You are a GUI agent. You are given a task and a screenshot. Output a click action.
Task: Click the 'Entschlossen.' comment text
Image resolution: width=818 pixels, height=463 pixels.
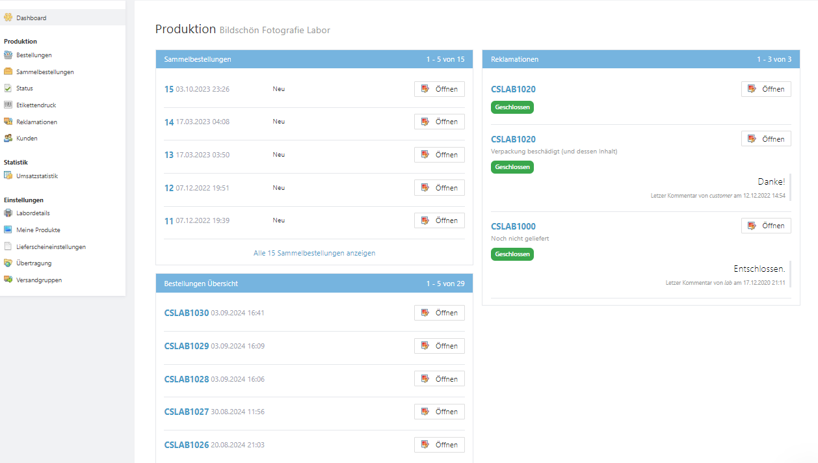coord(759,269)
